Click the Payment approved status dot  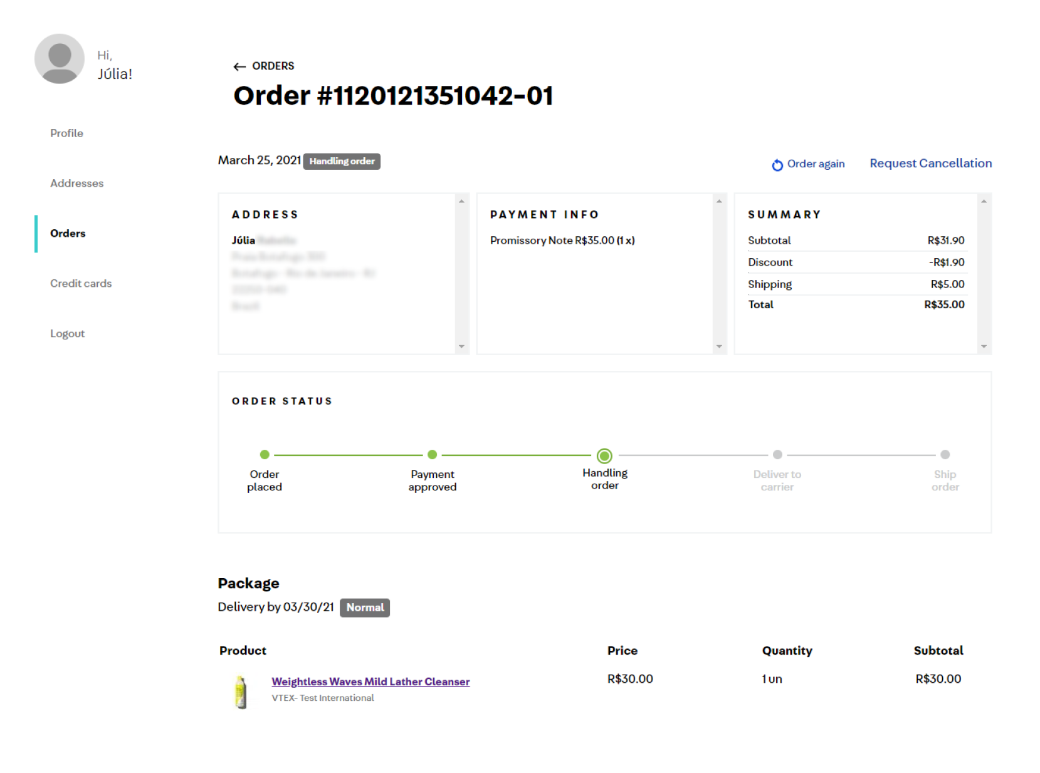[x=432, y=455]
